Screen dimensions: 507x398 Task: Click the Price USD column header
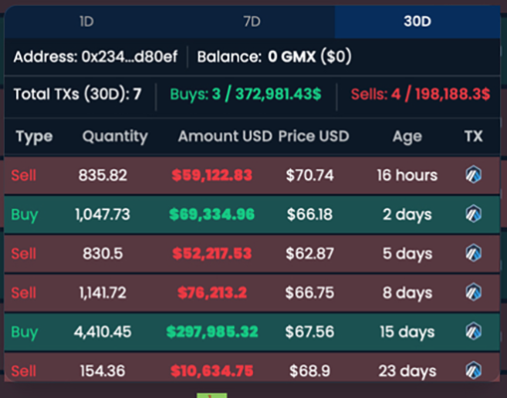[314, 136]
